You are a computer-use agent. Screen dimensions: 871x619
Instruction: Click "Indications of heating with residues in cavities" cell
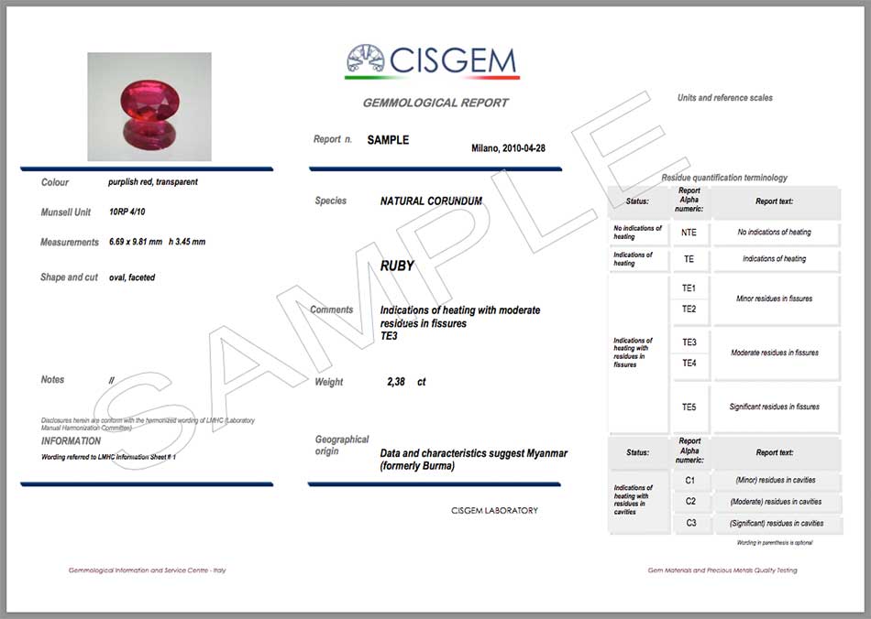click(638, 500)
